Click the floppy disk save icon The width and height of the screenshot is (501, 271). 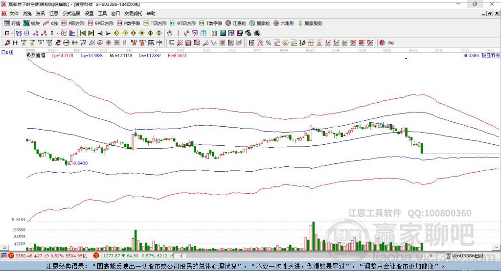240,33
